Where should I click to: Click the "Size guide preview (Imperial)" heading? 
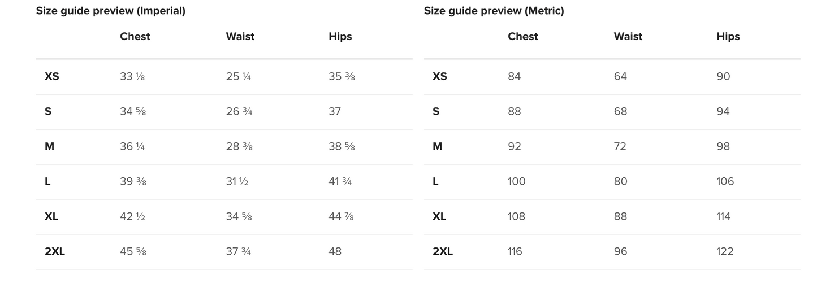111,11
